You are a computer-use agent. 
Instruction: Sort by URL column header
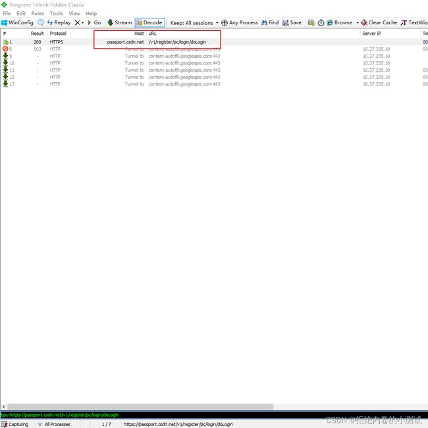(x=152, y=34)
